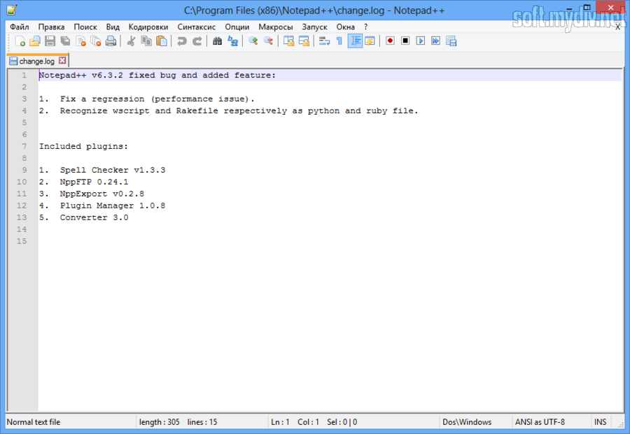Click the Copy toolbar icon
Screen dimensions: 630x434
click(x=146, y=41)
